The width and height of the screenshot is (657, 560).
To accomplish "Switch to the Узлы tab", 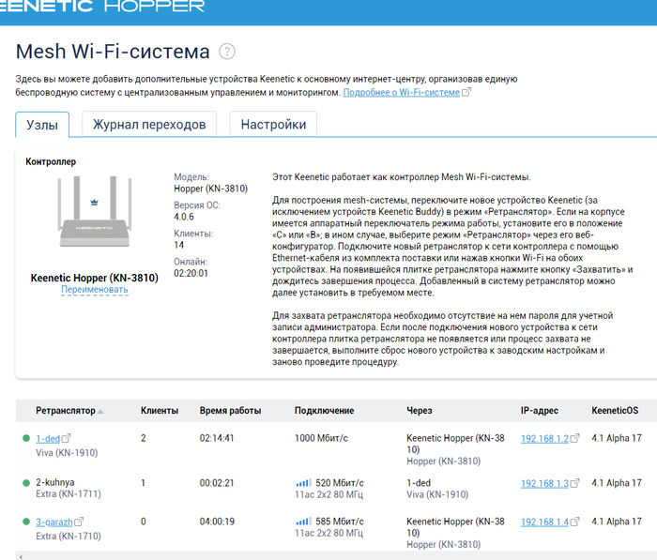I will [x=42, y=125].
